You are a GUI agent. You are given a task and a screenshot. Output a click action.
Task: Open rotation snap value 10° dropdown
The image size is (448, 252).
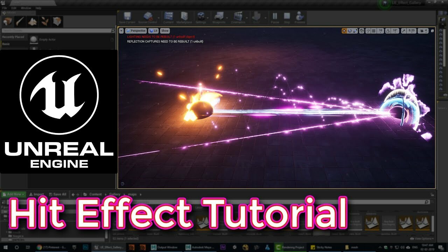(395, 31)
